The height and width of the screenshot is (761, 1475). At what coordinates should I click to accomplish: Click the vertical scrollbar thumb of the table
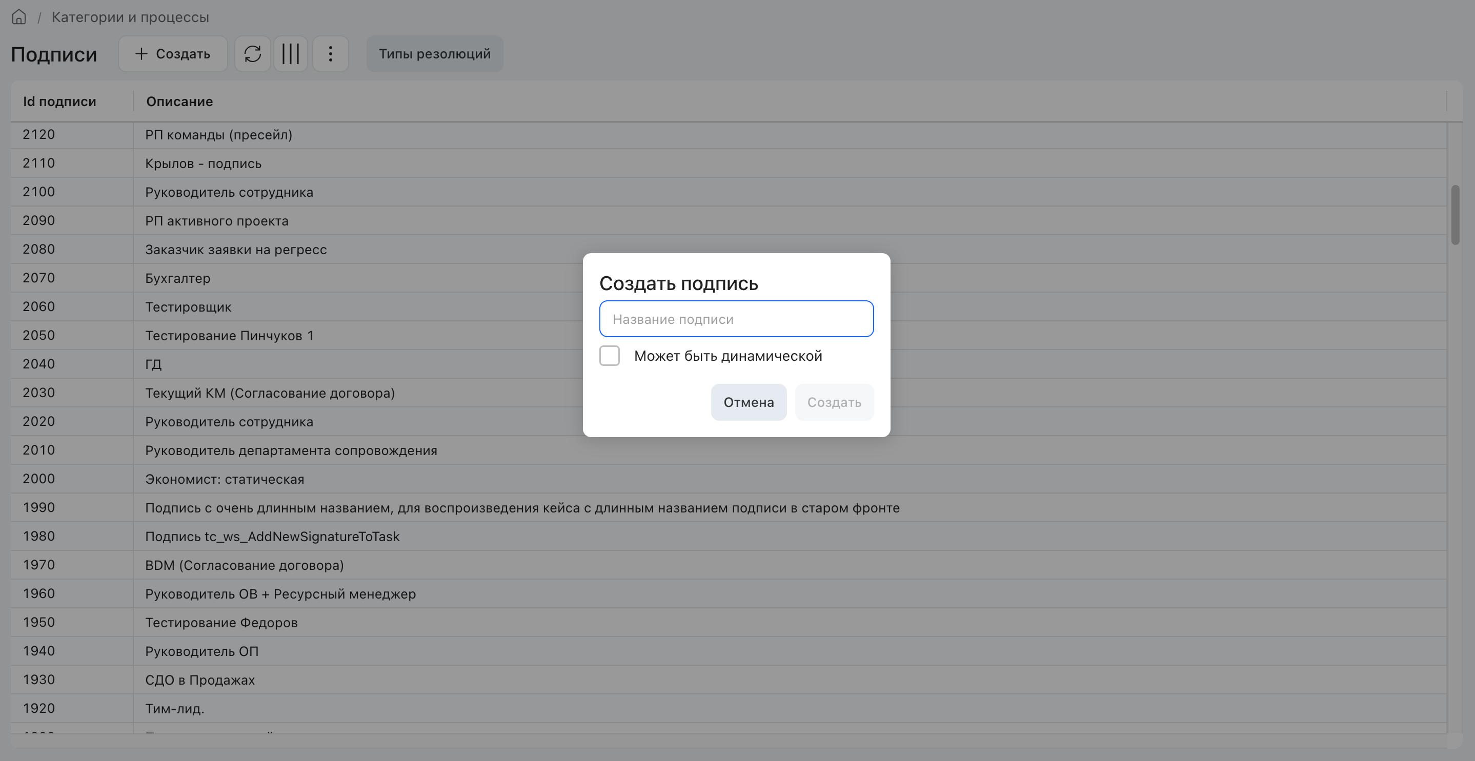coord(1455,215)
